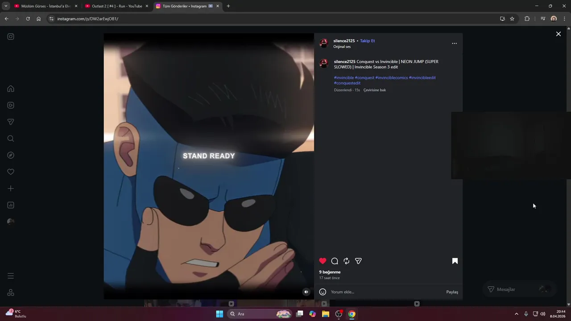Click the taskbar Ara search box
The width and height of the screenshot is (571, 321).
(260, 314)
